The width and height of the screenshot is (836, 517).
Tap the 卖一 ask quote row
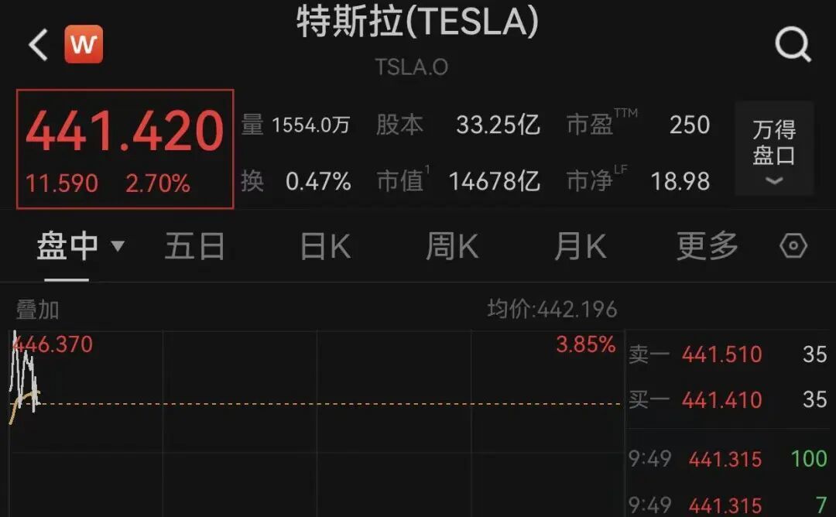727,354
